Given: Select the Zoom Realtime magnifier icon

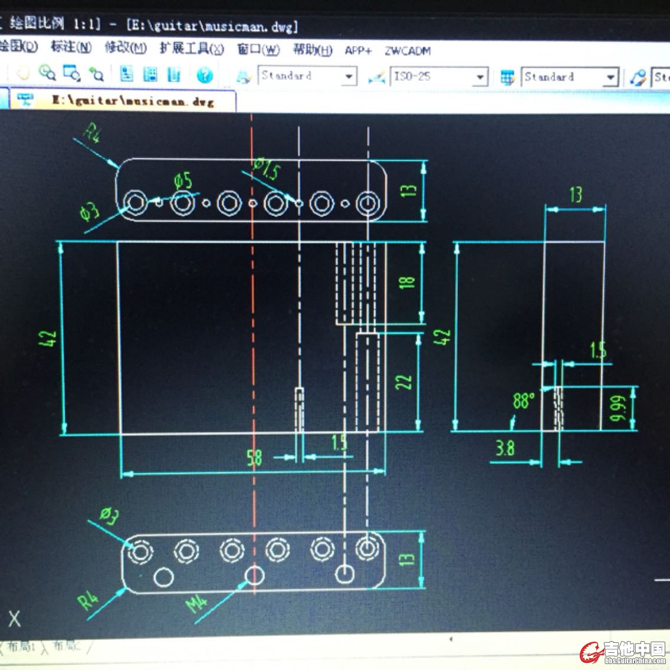Looking at the screenshot, I should pyautogui.click(x=47, y=74).
